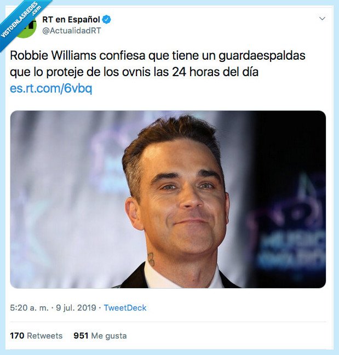Open the TweetDeck source link

coord(125,308)
